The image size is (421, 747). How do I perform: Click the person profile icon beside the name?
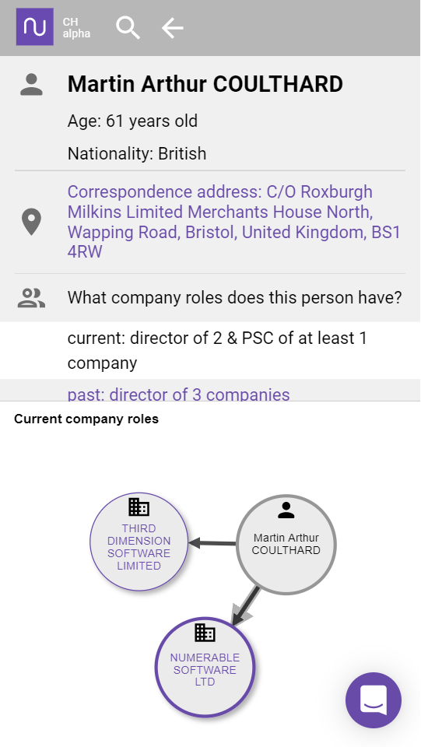pyautogui.click(x=31, y=85)
